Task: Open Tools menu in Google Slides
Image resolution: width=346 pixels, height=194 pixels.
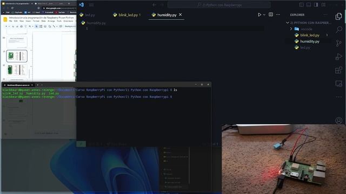Action: pos(59,21)
